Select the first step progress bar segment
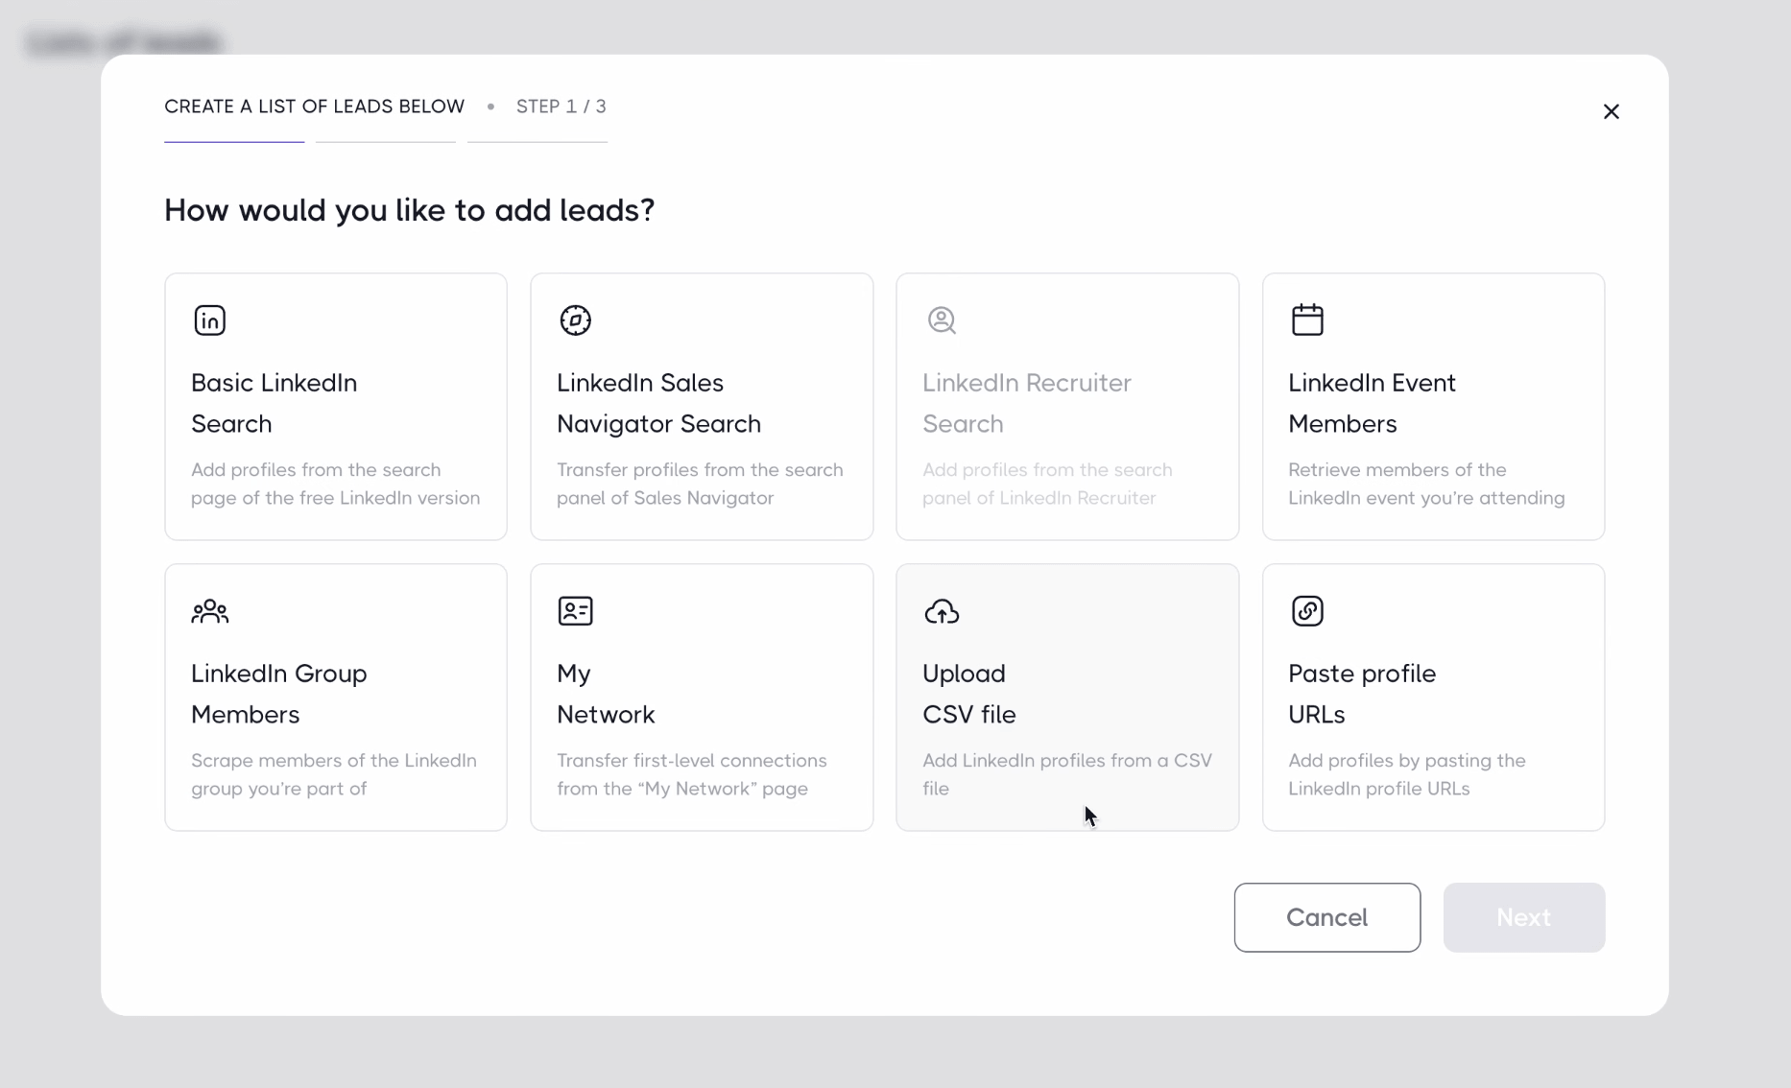The height and width of the screenshot is (1088, 1791). click(x=234, y=142)
